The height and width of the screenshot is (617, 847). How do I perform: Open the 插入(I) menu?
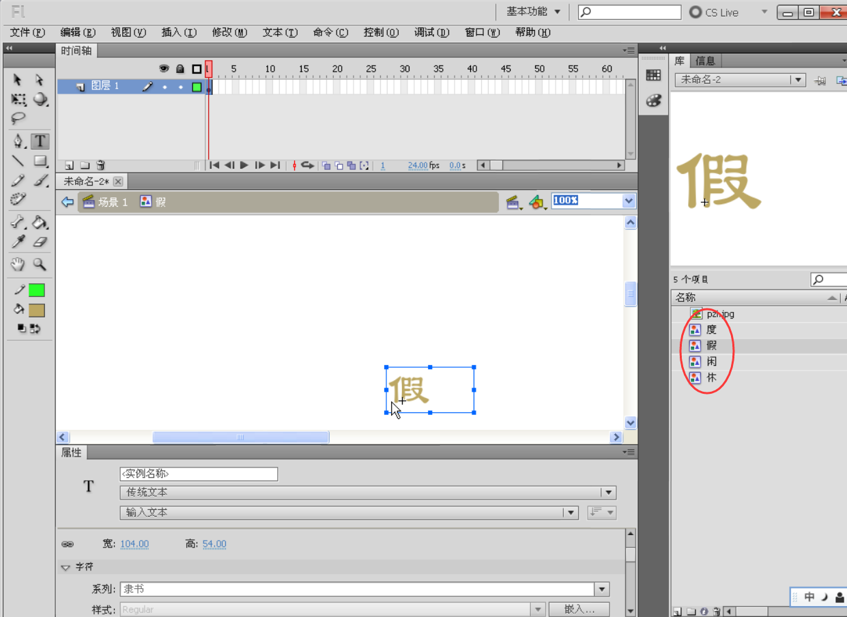(x=179, y=32)
